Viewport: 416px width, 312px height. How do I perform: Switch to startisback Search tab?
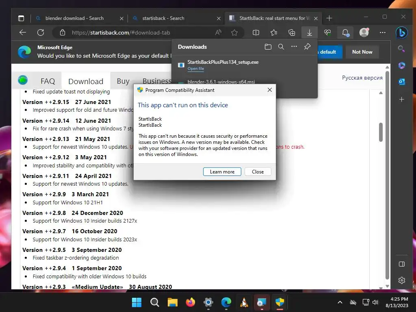tap(163, 18)
